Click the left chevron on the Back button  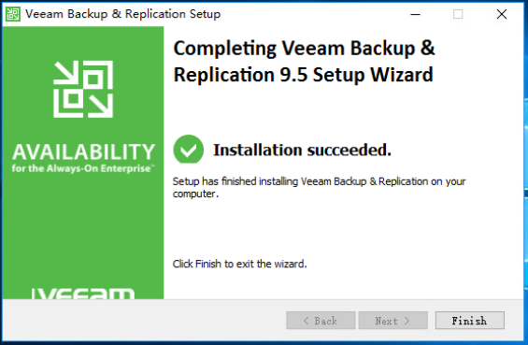pos(307,321)
